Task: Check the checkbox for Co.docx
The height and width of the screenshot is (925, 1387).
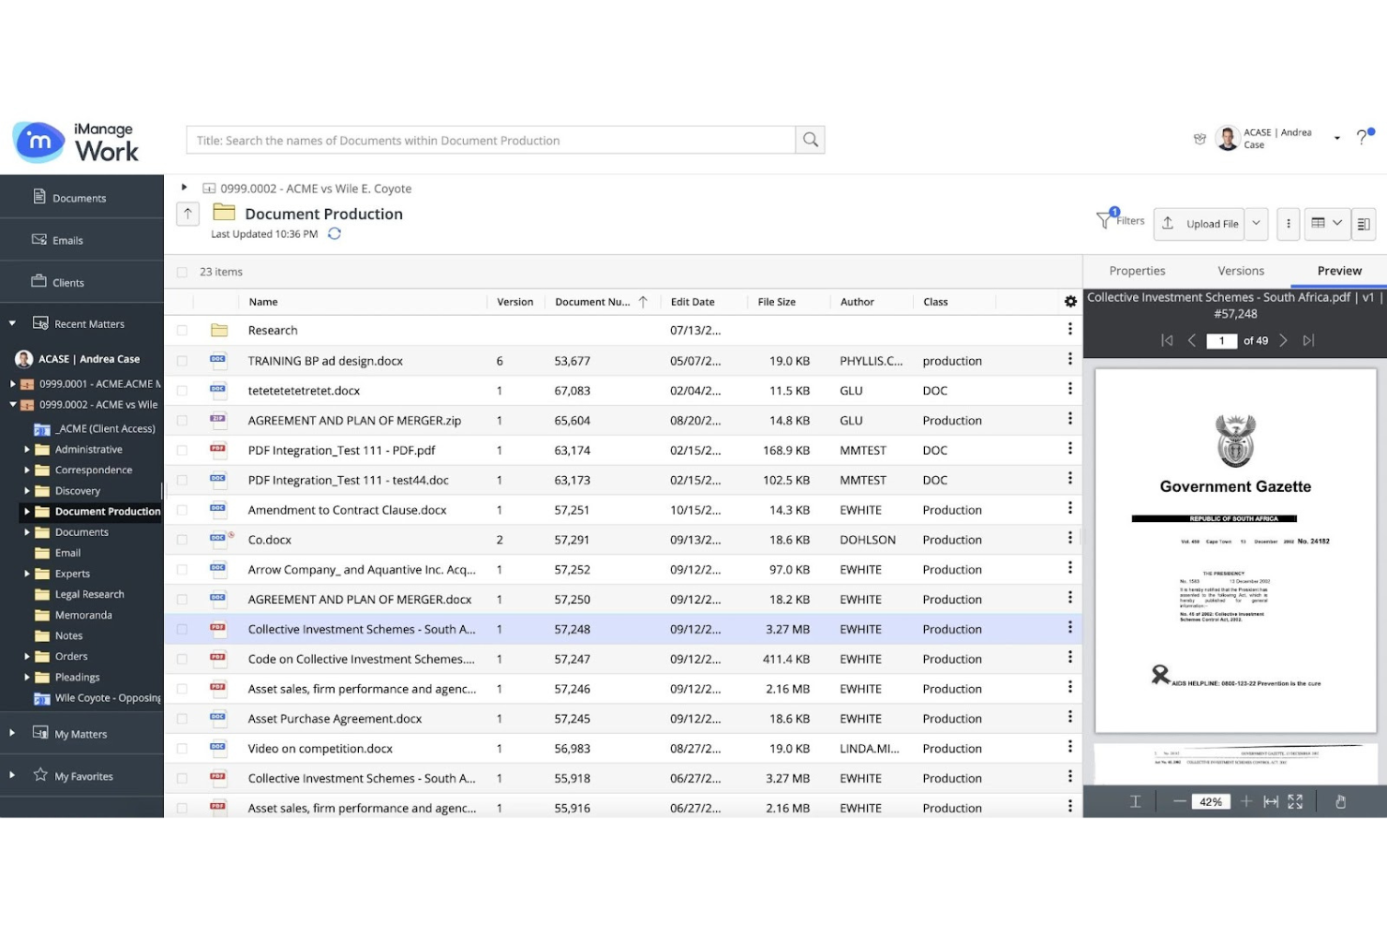Action: point(181,539)
